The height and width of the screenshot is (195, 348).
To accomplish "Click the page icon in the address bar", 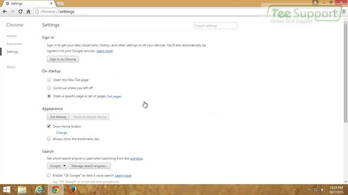I will pyautogui.click(x=37, y=11).
